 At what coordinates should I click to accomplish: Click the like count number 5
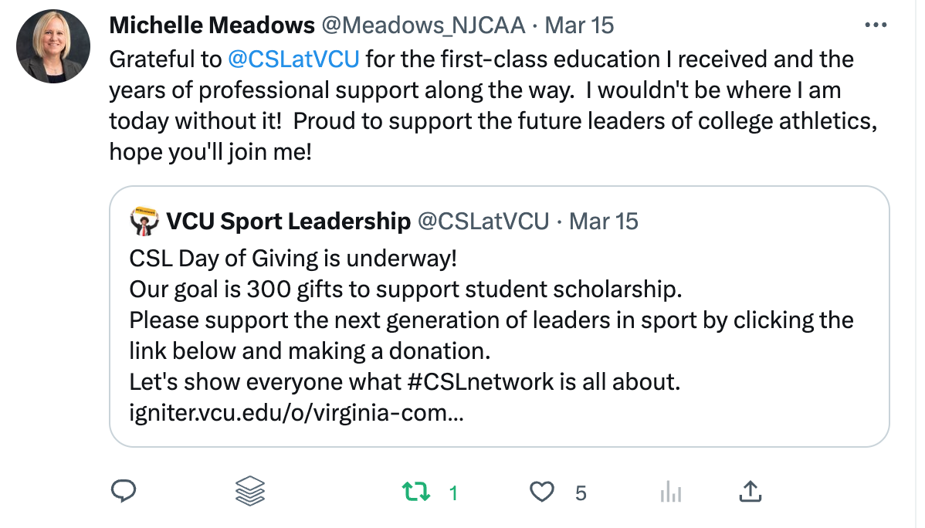(581, 492)
